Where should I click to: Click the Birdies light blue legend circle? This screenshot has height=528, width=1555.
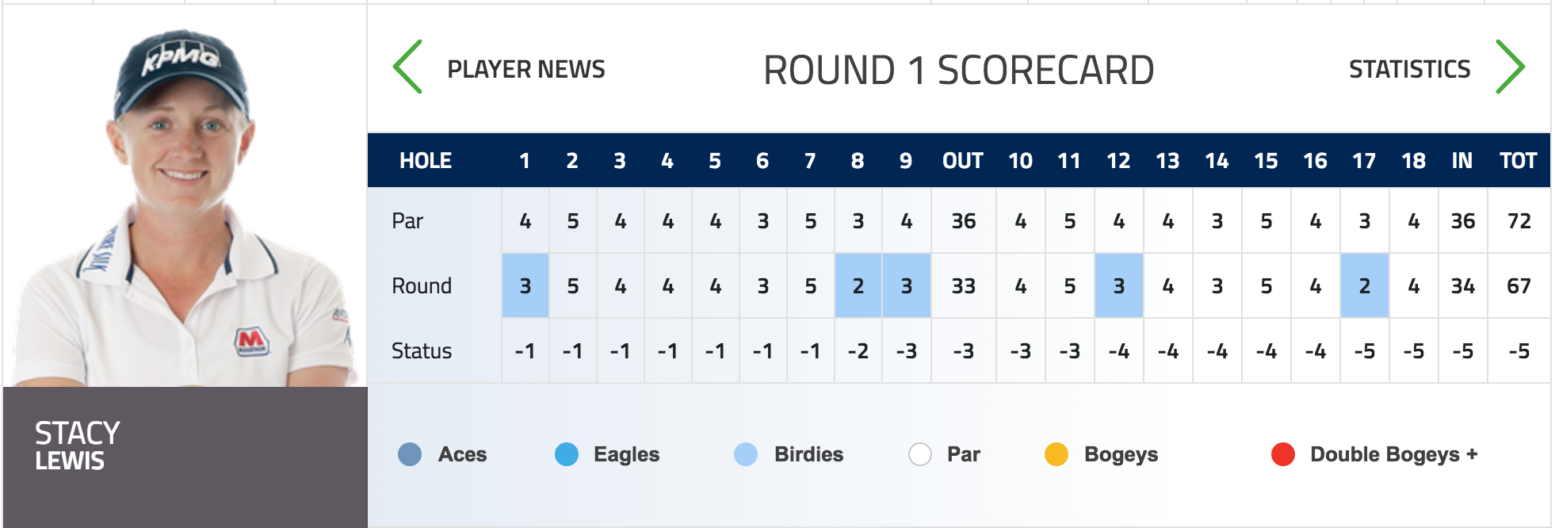point(746,454)
